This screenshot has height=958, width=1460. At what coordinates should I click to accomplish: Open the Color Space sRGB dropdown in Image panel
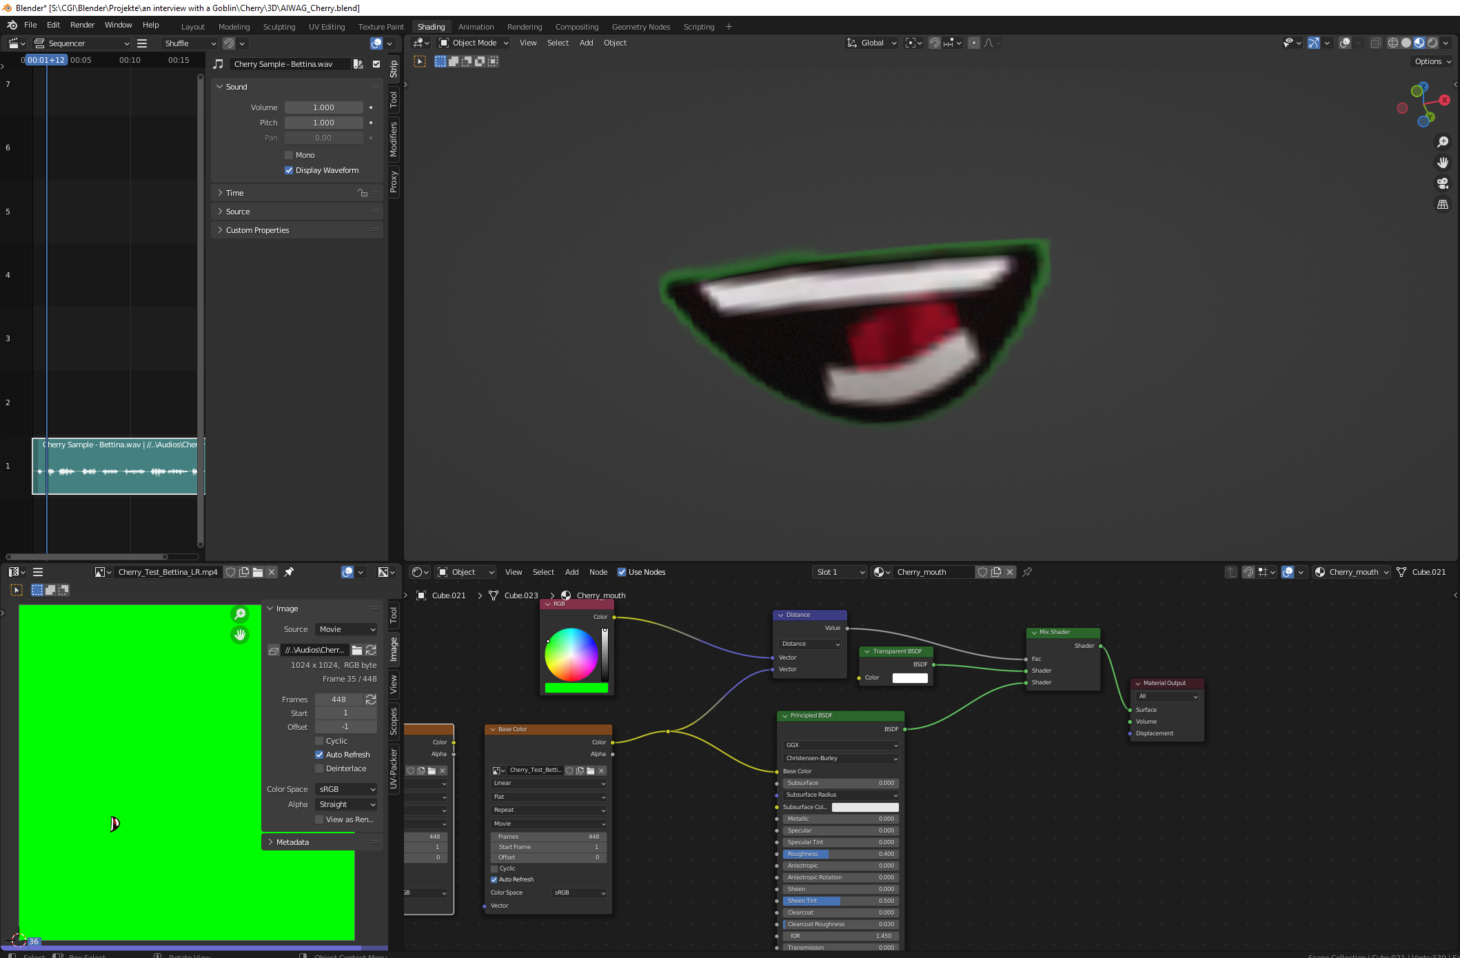pyautogui.click(x=346, y=789)
